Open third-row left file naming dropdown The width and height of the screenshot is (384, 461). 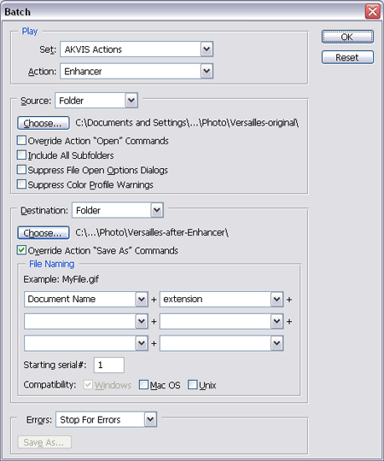(86, 343)
